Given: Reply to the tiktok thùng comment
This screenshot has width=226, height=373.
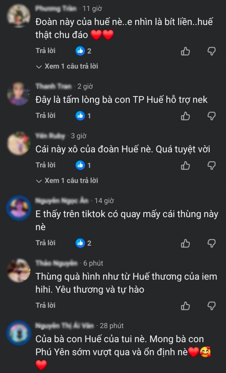Looking at the screenshot, I should point(46,243).
